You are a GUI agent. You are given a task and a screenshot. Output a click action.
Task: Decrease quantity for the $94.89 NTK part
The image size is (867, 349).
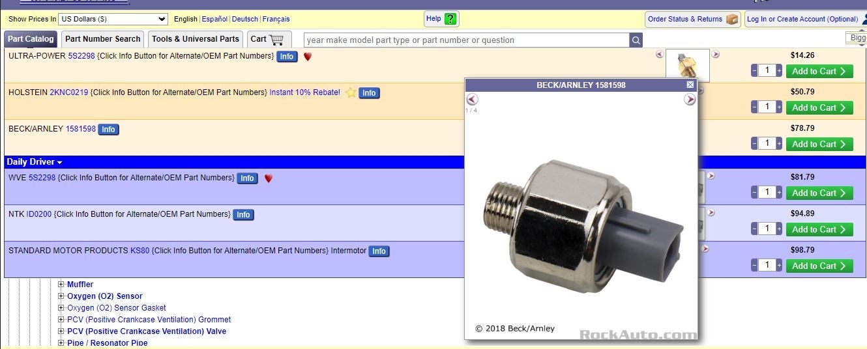tap(754, 229)
